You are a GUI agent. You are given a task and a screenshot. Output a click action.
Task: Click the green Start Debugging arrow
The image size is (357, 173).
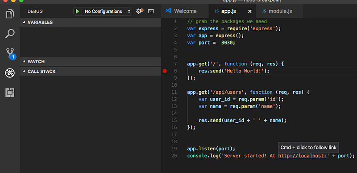pos(77,11)
